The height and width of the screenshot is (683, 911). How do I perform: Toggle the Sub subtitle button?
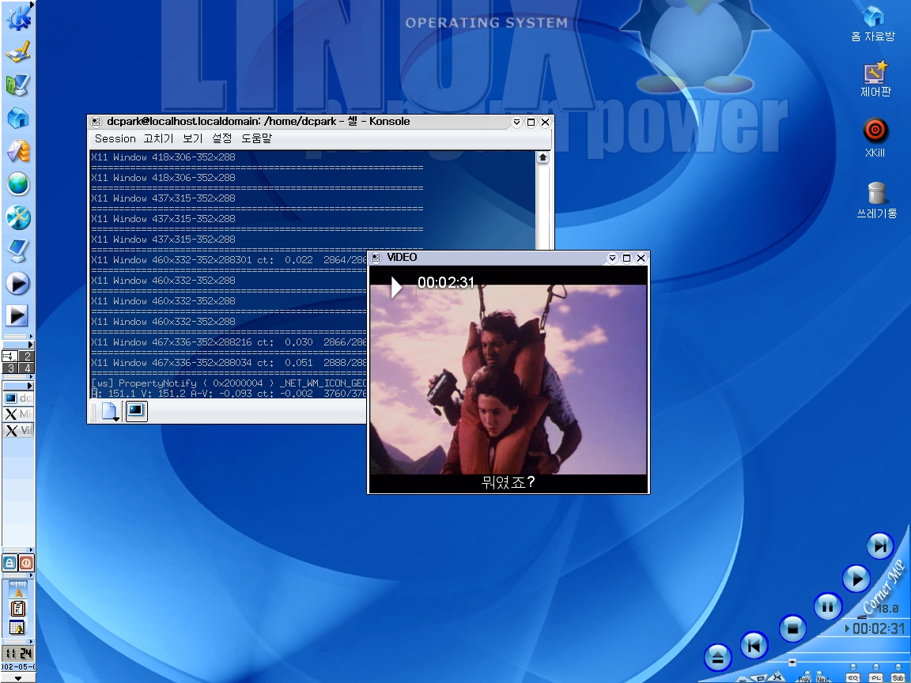coord(898,677)
